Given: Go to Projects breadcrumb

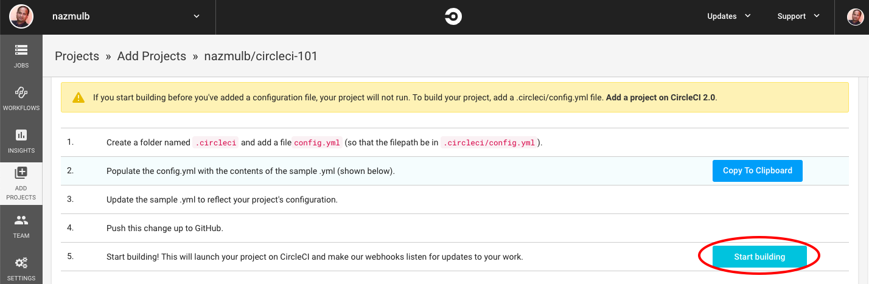Looking at the screenshot, I should 77,57.
